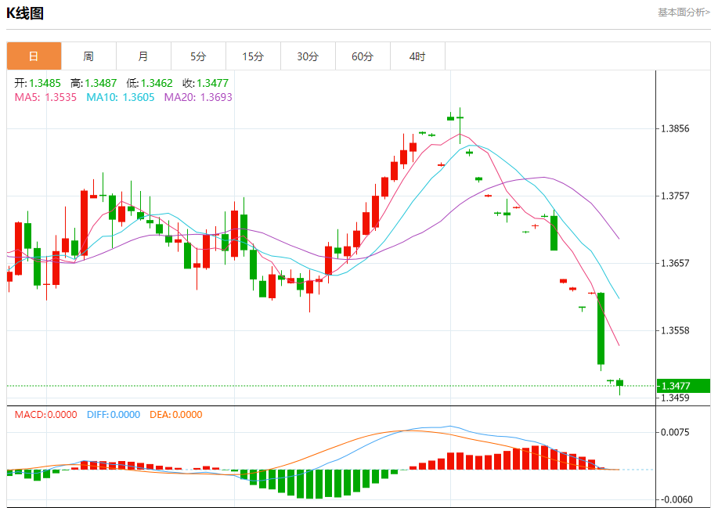Viewport: 718px width, 508px height.
Task: Click the MA5: 1.3535 legend
Action: tap(45, 97)
